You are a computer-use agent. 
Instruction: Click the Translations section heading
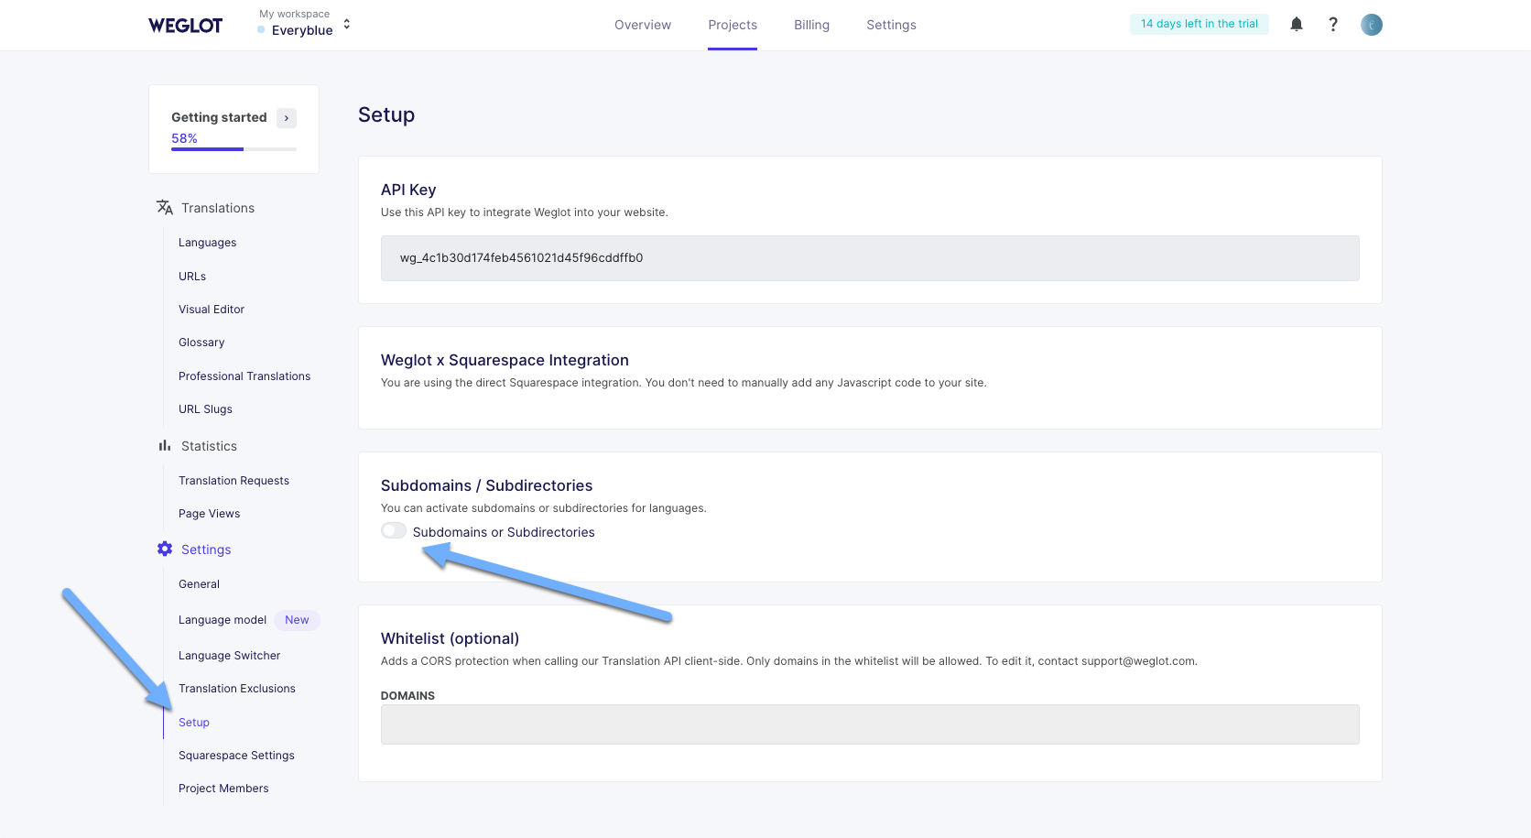[x=218, y=208]
